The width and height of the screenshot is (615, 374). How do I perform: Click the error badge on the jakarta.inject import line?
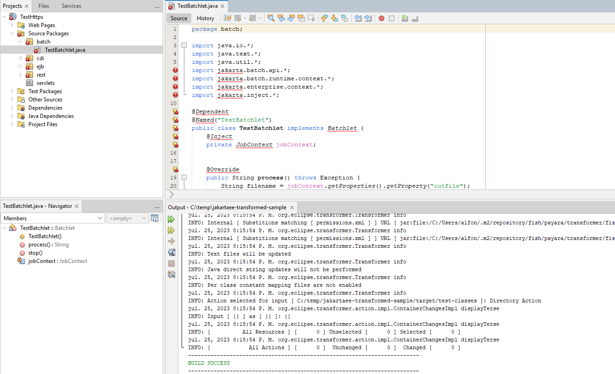[175, 95]
